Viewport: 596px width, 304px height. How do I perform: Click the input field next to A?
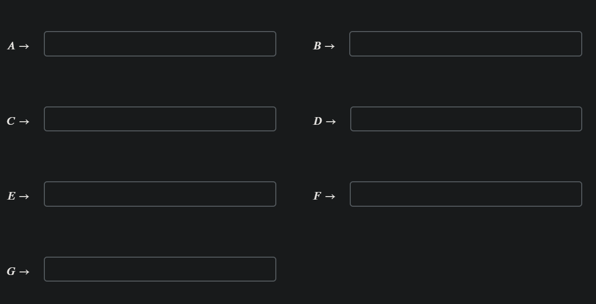(x=160, y=44)
